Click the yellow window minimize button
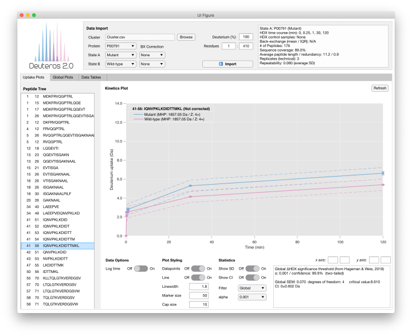The width and height of the screenshot is (412, 336). click(x=30, y=14)
